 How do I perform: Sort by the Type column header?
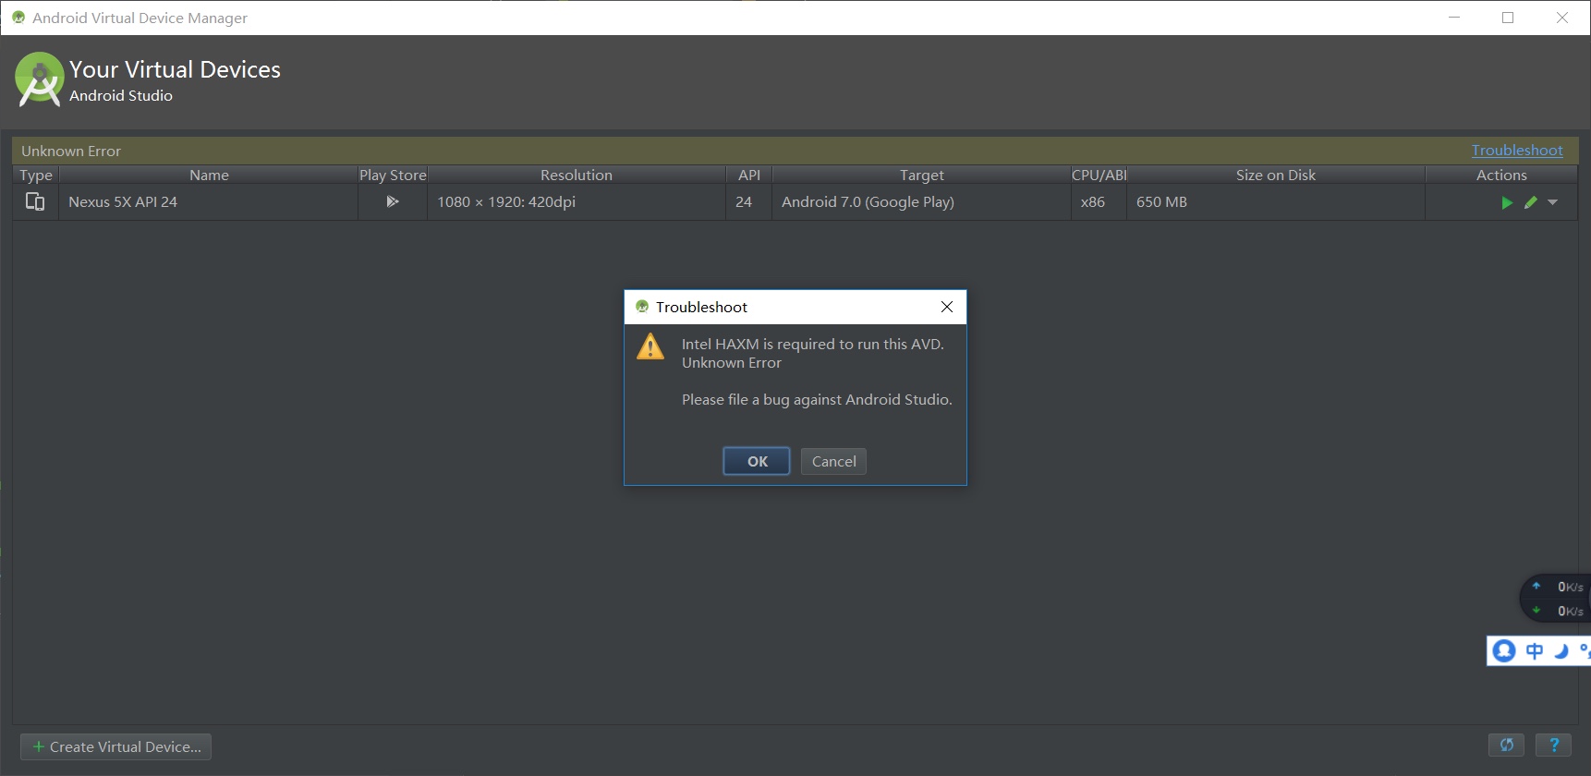[36, 175]
